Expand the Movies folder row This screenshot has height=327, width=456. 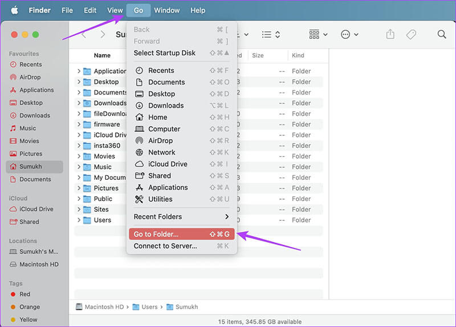79,156
